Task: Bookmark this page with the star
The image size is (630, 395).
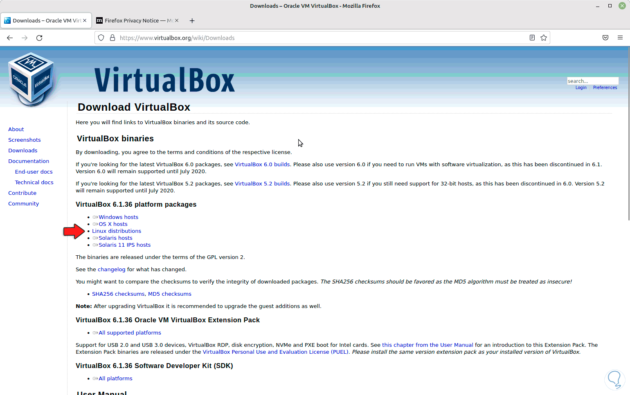Action: click(x=544, y=38)
